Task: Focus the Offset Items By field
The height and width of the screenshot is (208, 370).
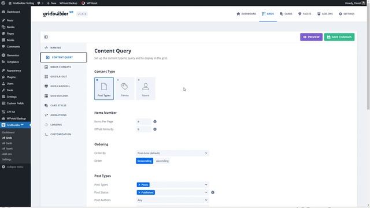Action: pos(143,129)
